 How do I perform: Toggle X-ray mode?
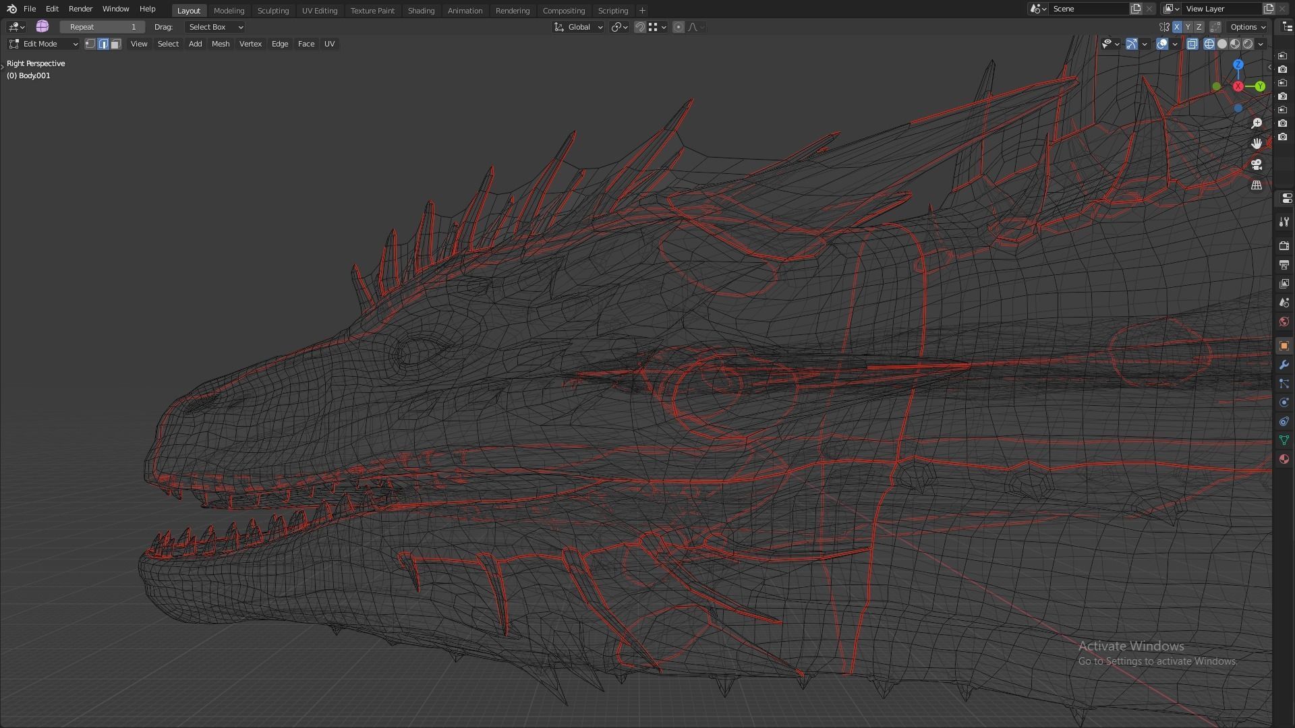point(1192,44)
